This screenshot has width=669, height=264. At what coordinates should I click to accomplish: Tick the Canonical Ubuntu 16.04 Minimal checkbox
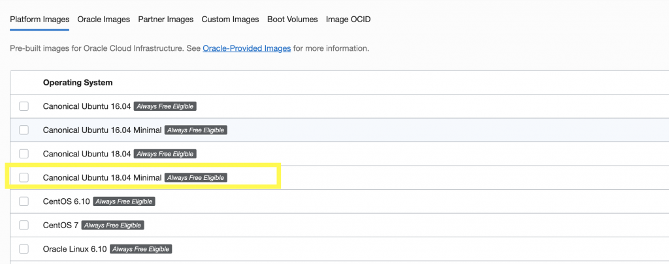point(24,130)
